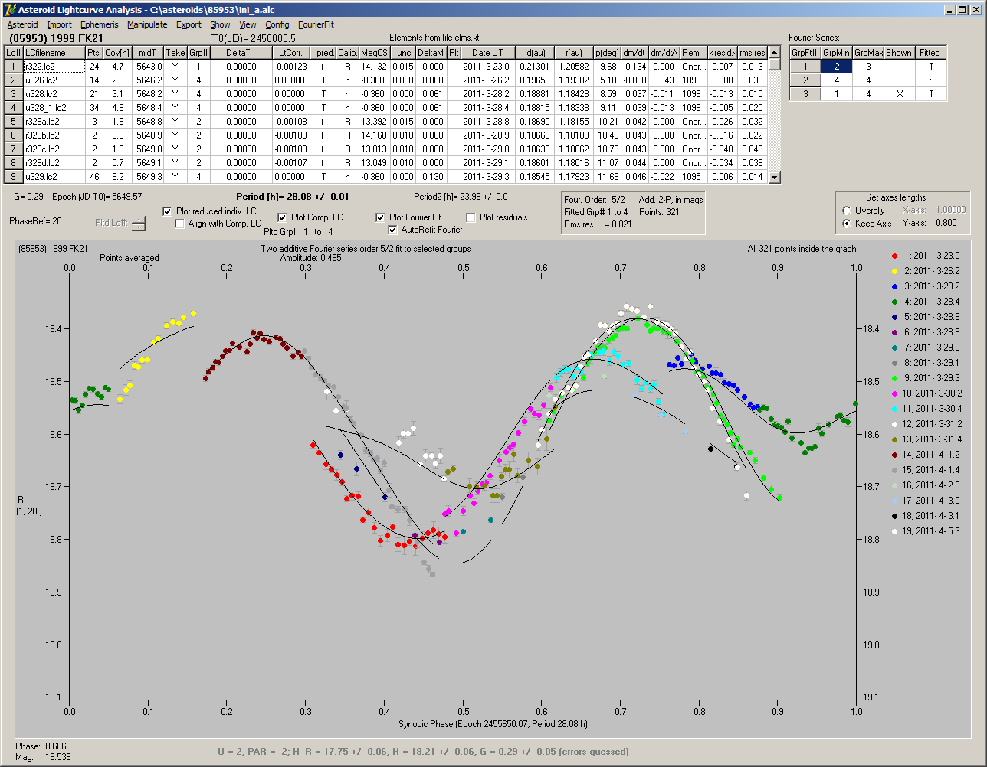Click the Rms res = 0.021 text

pyautogui.click(x=598, y=224)
